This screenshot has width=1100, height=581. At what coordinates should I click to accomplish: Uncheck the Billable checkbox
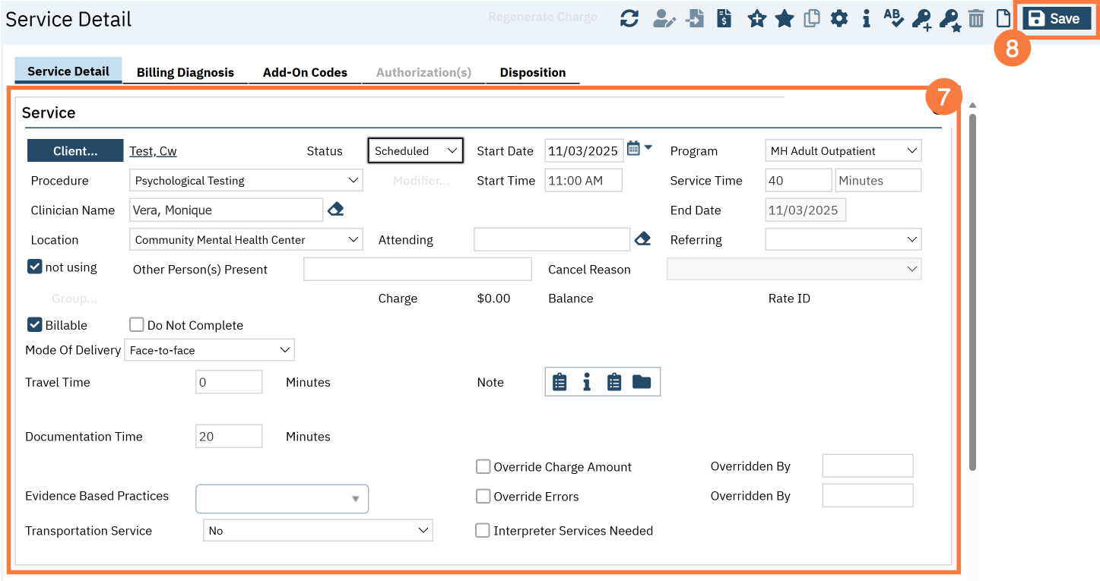pyautogui.click(x=35, y=325)
